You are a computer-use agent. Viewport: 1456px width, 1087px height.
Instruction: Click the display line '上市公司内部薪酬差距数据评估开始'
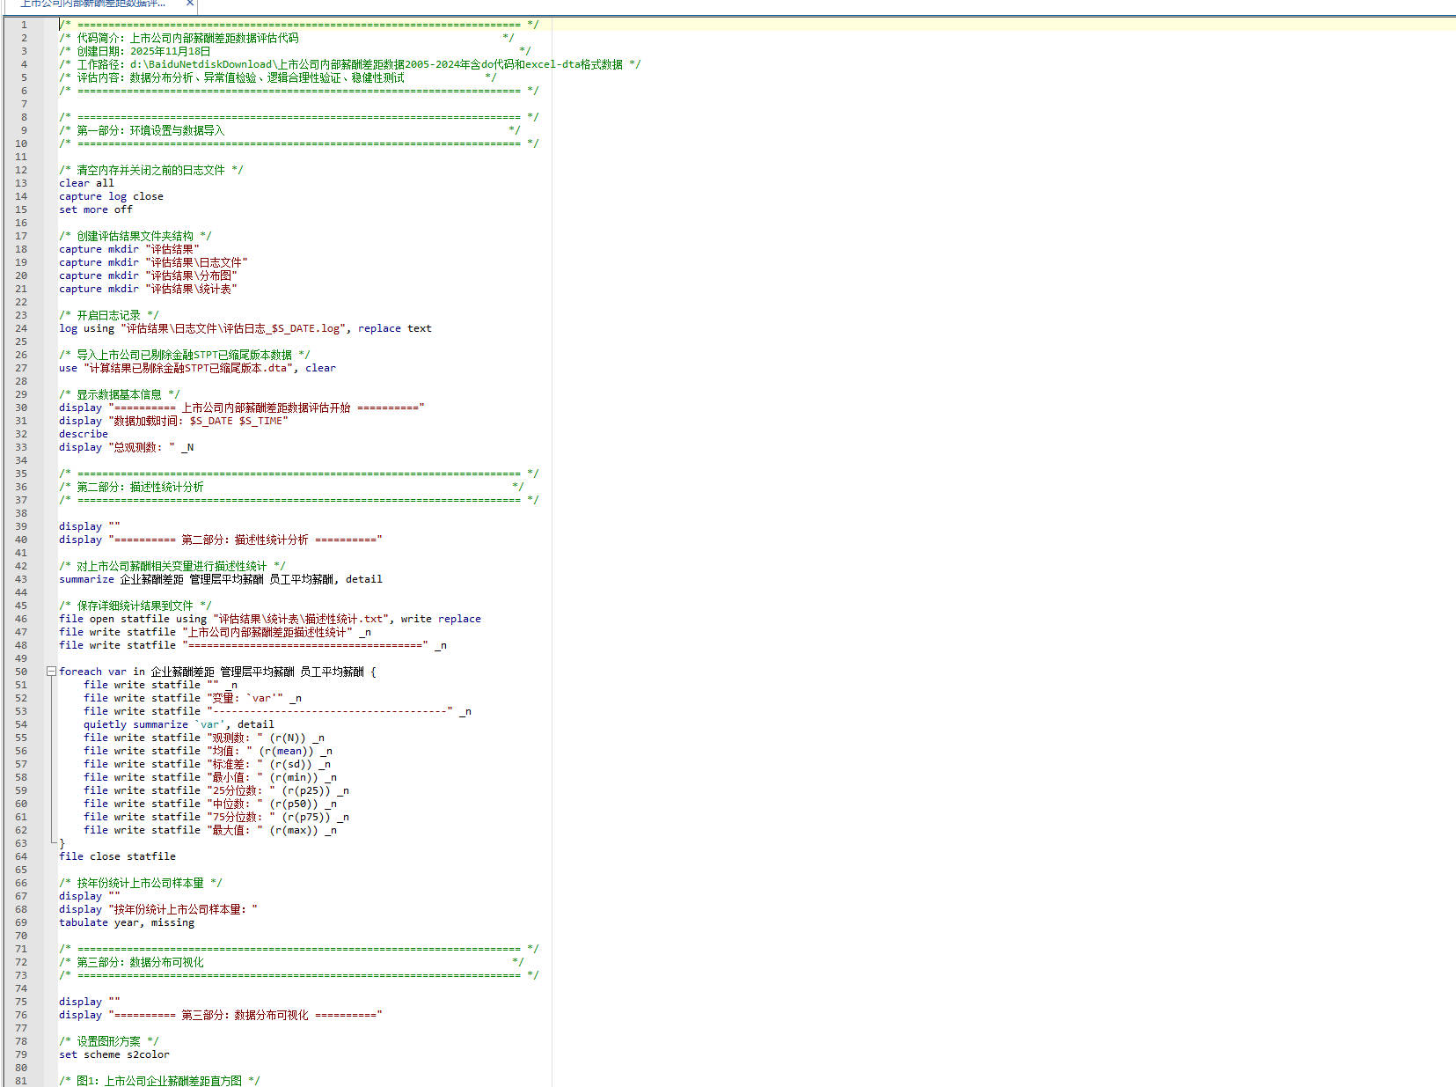[x=242, y=408]
